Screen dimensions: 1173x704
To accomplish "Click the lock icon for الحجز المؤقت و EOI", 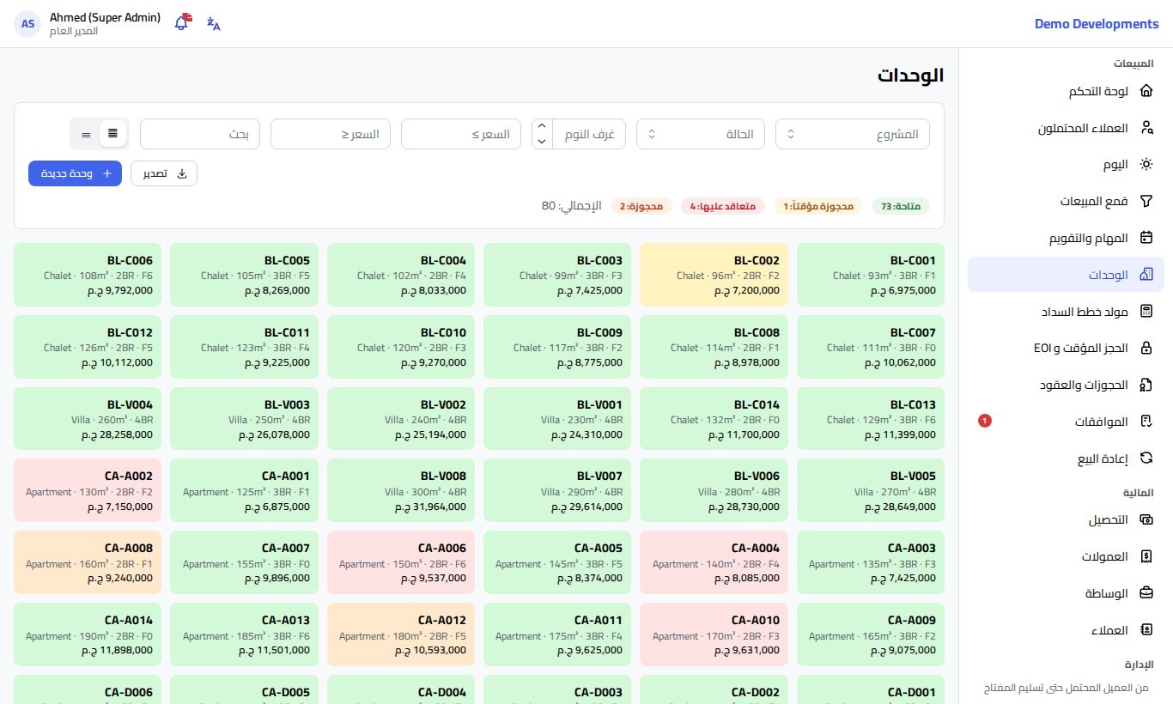I will (1146, 348).
